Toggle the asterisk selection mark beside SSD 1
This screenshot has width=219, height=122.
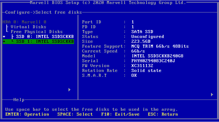(4, 42)
